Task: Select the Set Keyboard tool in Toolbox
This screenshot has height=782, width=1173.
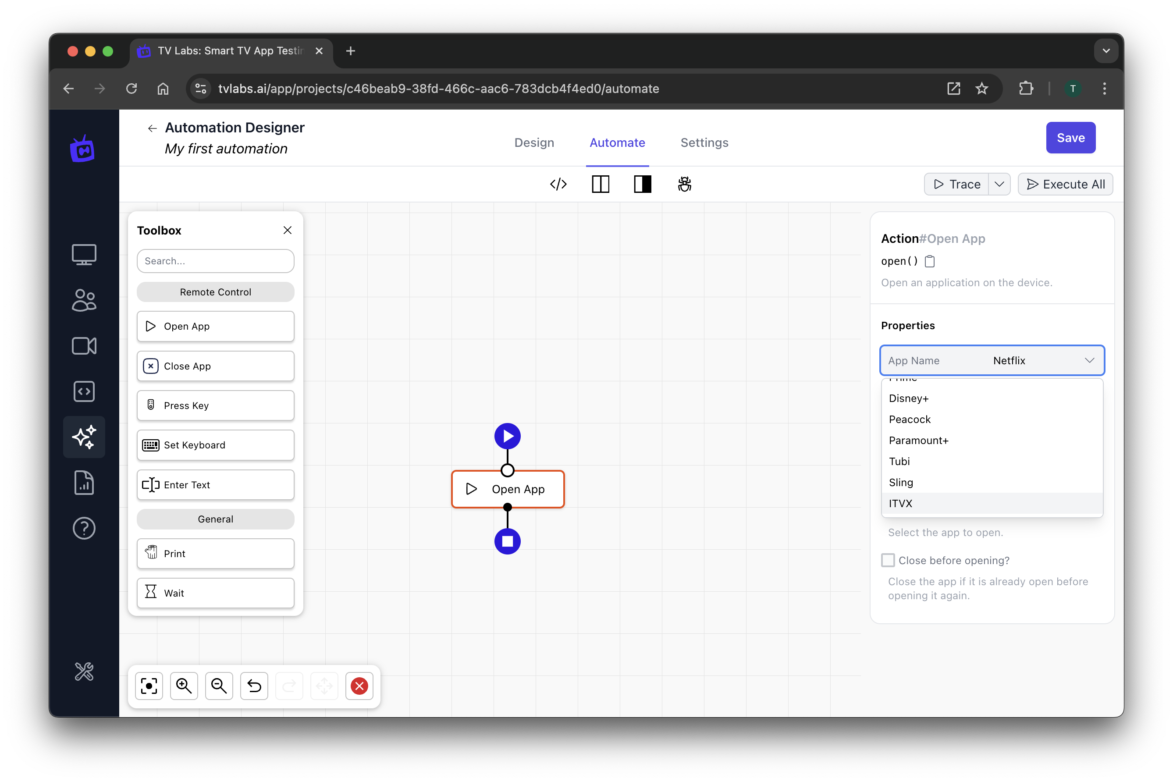Action: coord(216,444)
